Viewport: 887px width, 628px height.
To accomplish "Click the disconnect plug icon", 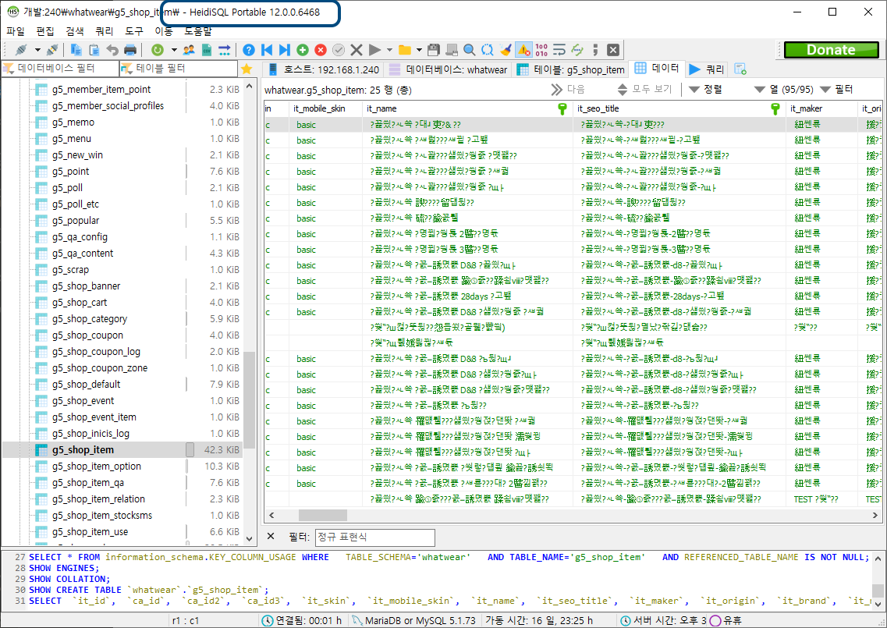I will 52,50.
